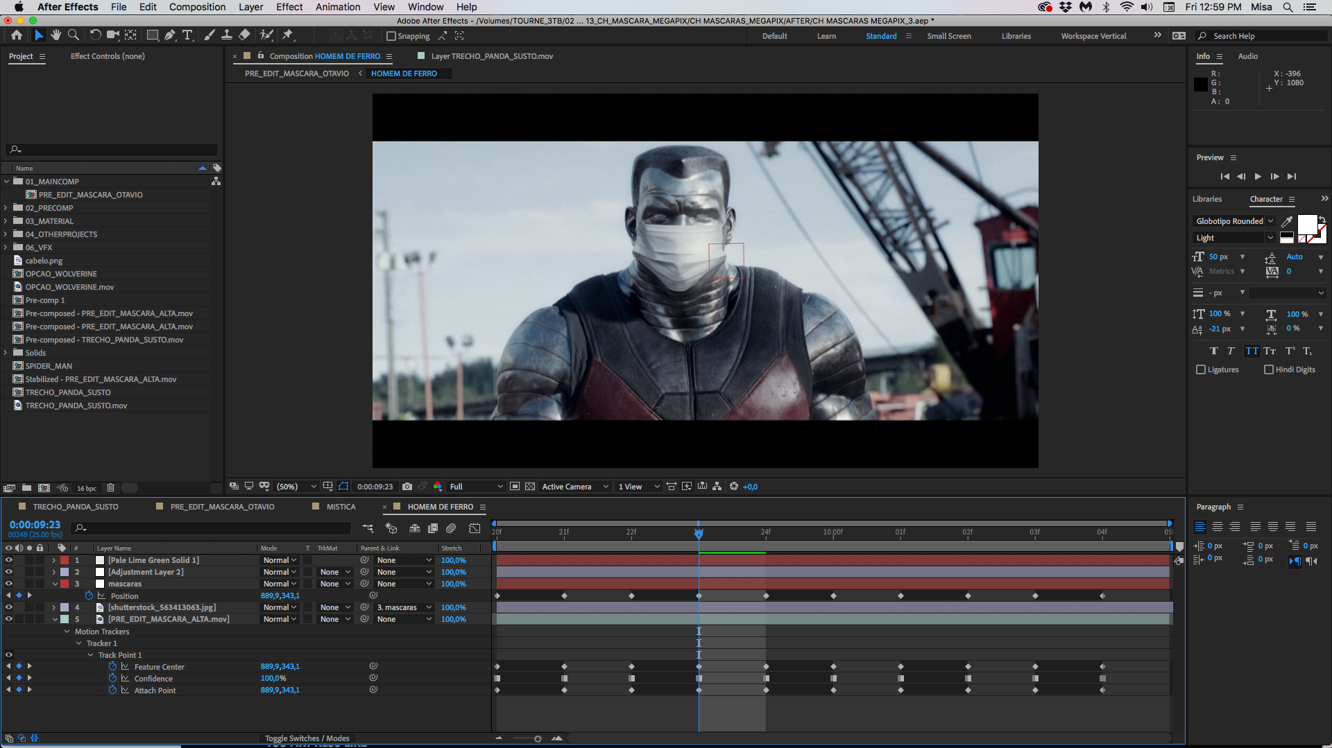Select the Home icon in toolbar

[x=17, y=35]
